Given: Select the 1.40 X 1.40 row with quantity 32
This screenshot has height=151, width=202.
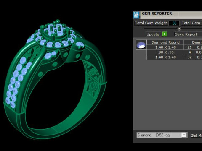Looking at the screenshot, I should point(174,57).
